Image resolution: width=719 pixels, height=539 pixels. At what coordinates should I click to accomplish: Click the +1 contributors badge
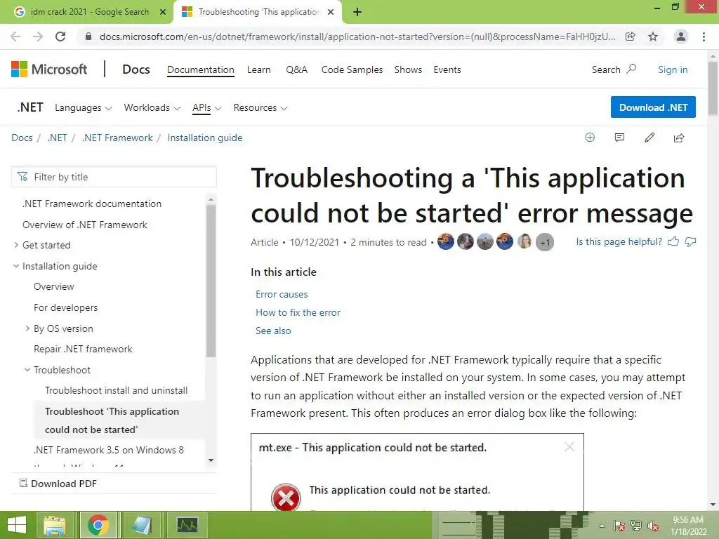pos(545,242)
